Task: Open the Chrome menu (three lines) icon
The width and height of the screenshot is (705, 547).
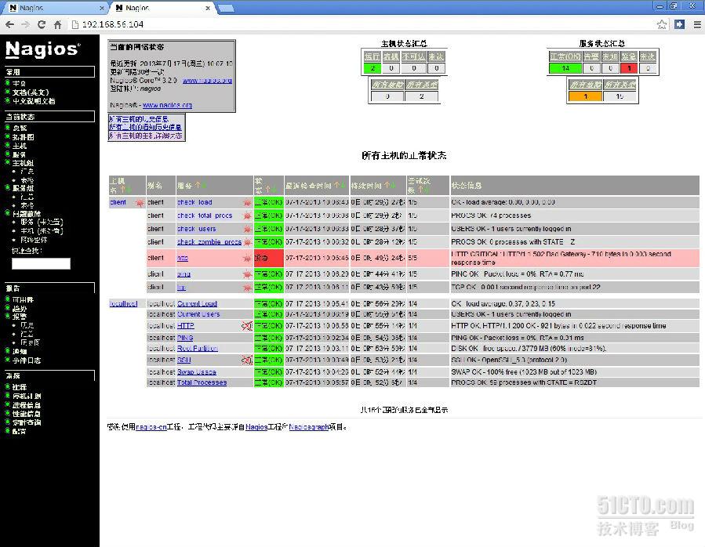Action: click(697, 25)
